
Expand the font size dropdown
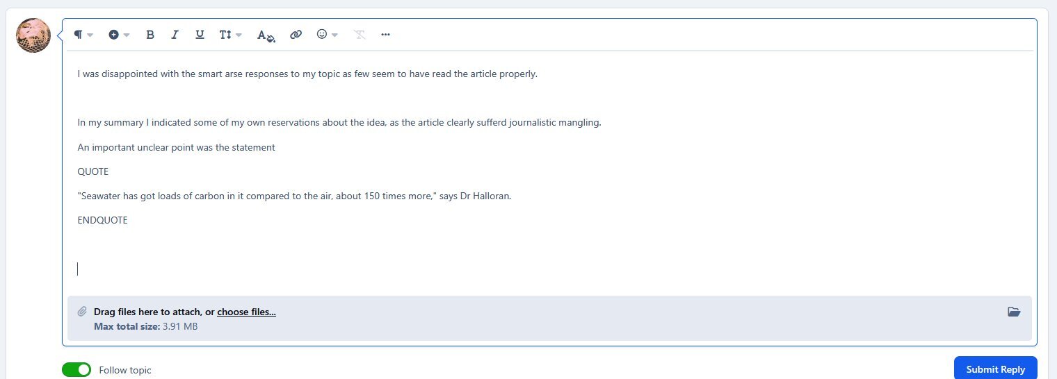pyautogui.click(x=230, y=35)
